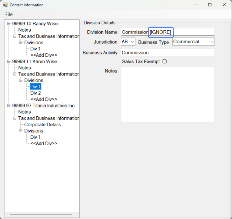Select Div 2 under Karen Wise

coord(35,93)
